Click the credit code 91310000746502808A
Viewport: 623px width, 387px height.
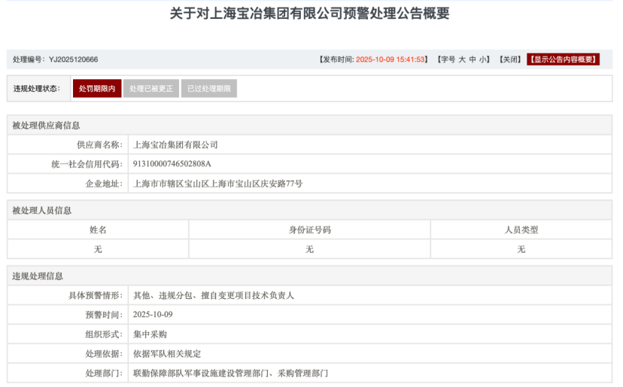pos(172,164)
